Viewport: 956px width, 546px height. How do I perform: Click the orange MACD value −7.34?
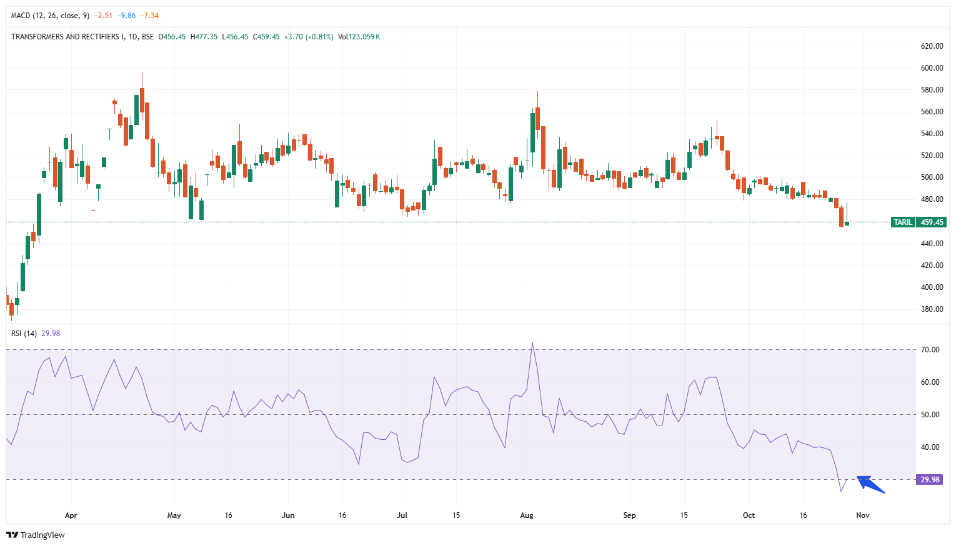click(149, 16)
